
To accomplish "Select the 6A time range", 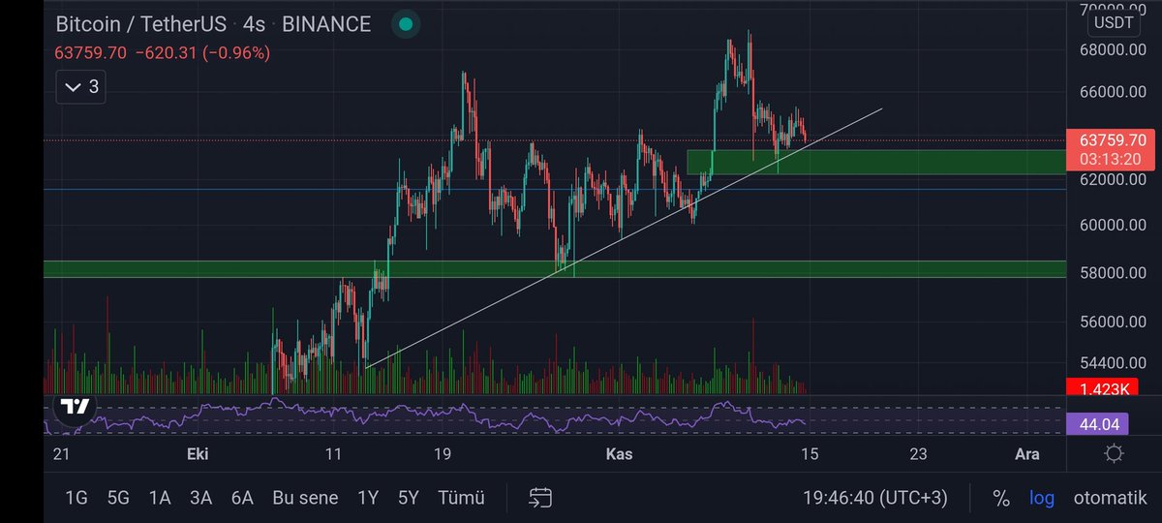I will pos(242,498).
